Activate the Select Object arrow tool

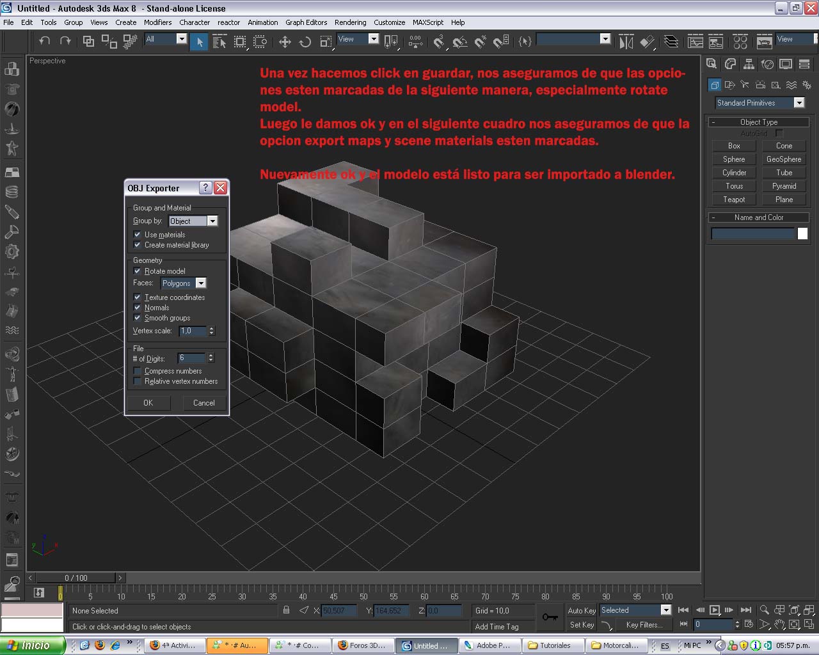[x=200, y=42]
